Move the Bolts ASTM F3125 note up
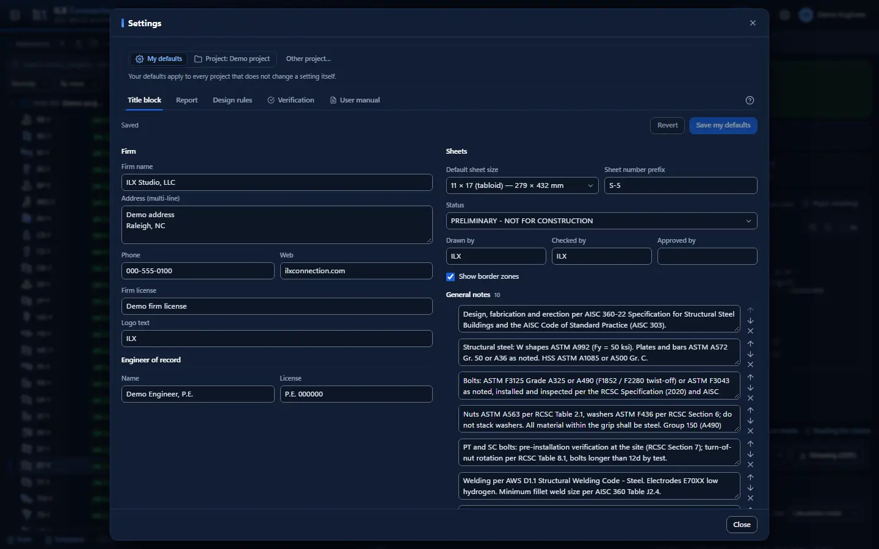The width and height of the screenshot is (879, 549). point(751,377)
